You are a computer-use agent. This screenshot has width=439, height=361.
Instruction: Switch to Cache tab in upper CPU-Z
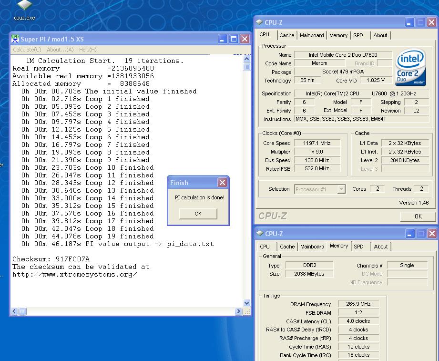tap(286, 35)
